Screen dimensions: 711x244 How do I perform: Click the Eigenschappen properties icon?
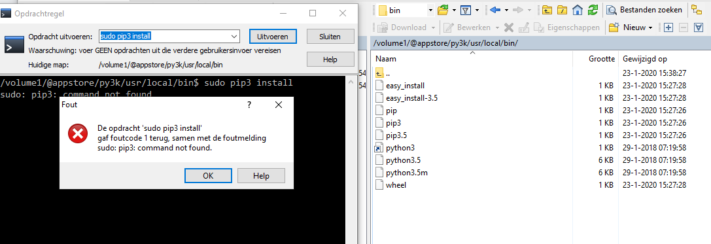click(x=539, y=27)
